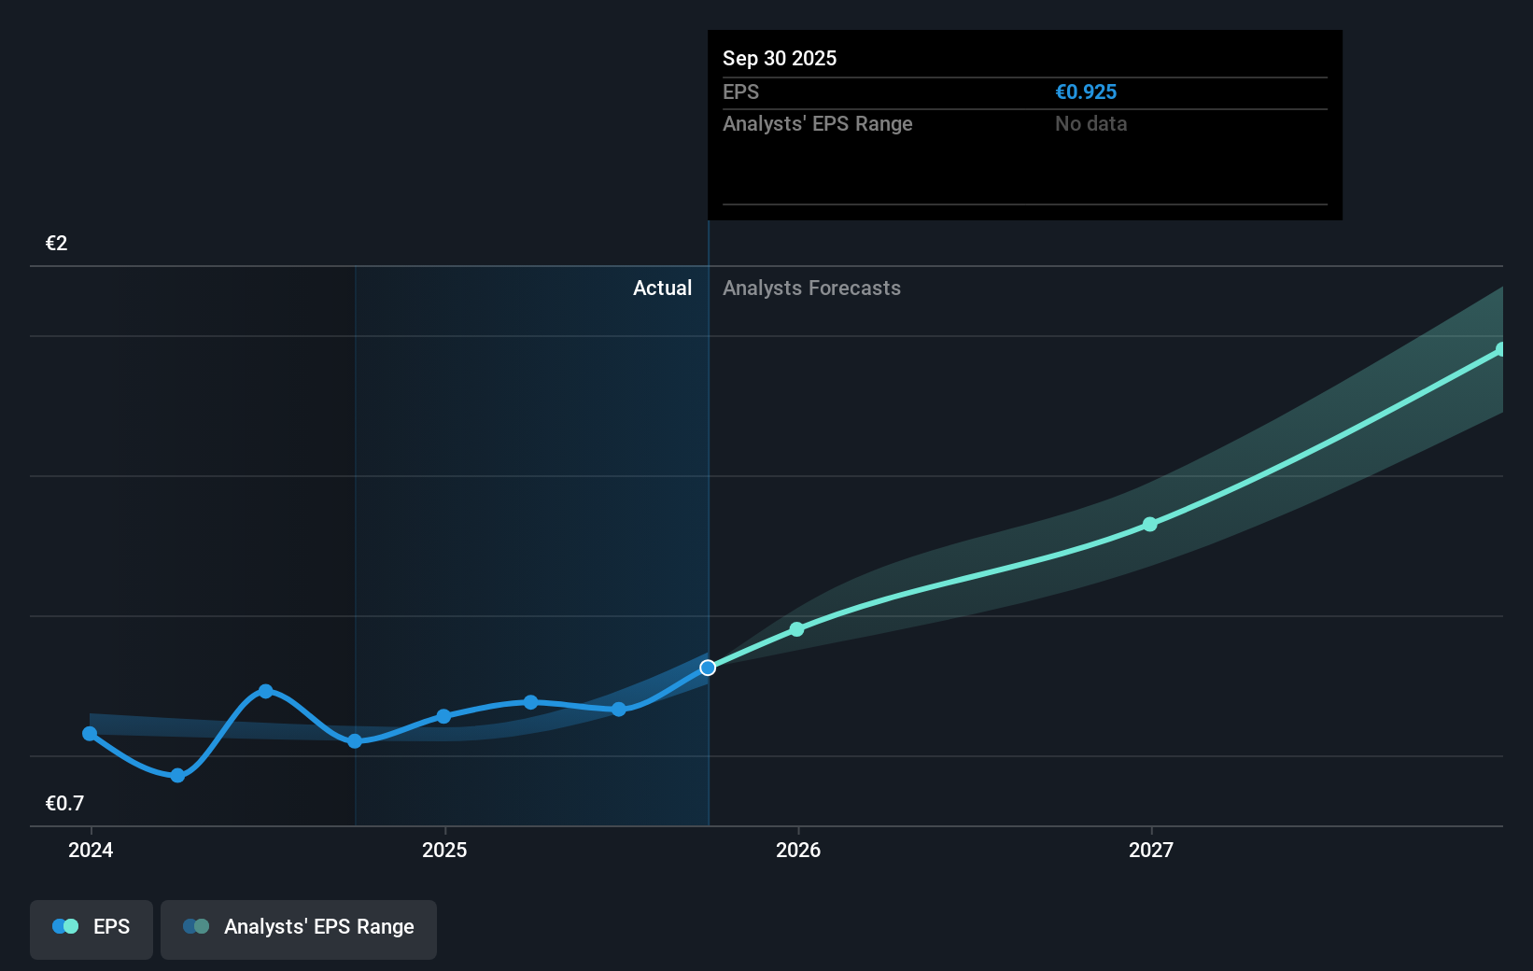
Task: Click the No data label in tooltip
Action: click(x=1090, y=123)
